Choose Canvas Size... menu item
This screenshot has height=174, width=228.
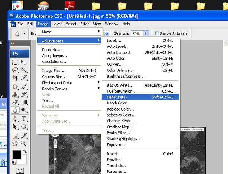[69, 76]
